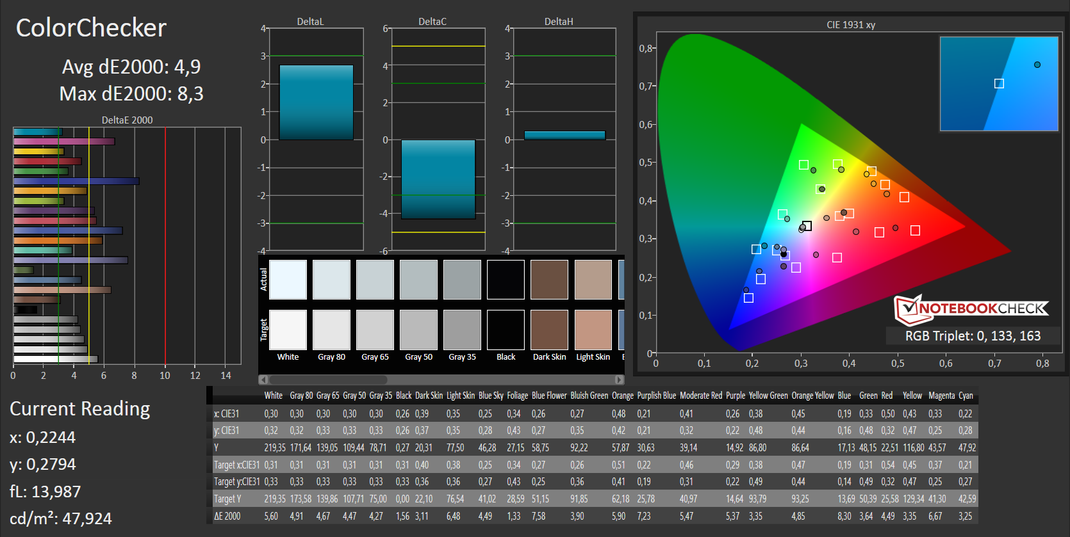The height and width of the screenshot is (537, 1070).
Task: Click the ColorChecker title
Action: [91, 28]
